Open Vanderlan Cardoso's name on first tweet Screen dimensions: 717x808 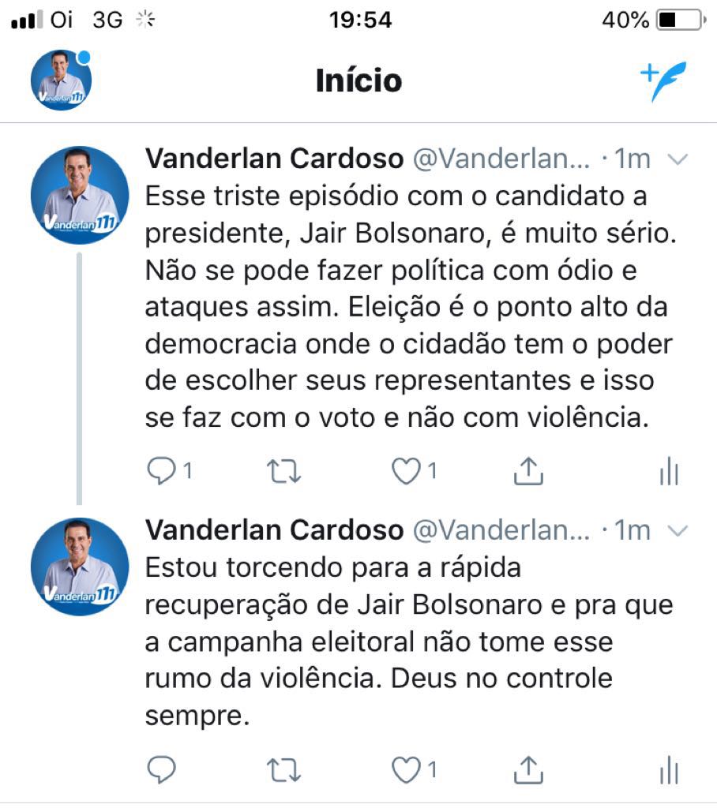click(274, 159)
